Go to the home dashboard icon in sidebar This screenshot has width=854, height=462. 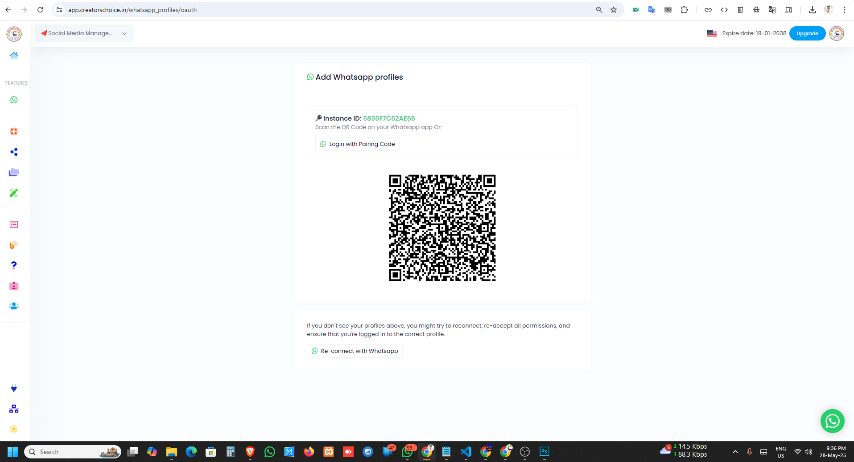(x=14, y=56)
